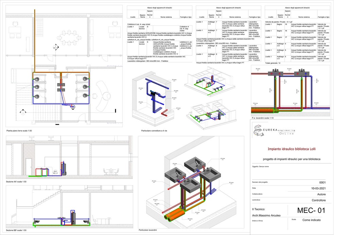Select the sheet number 'MEC- 01'
340x235 pixels.
311,210
